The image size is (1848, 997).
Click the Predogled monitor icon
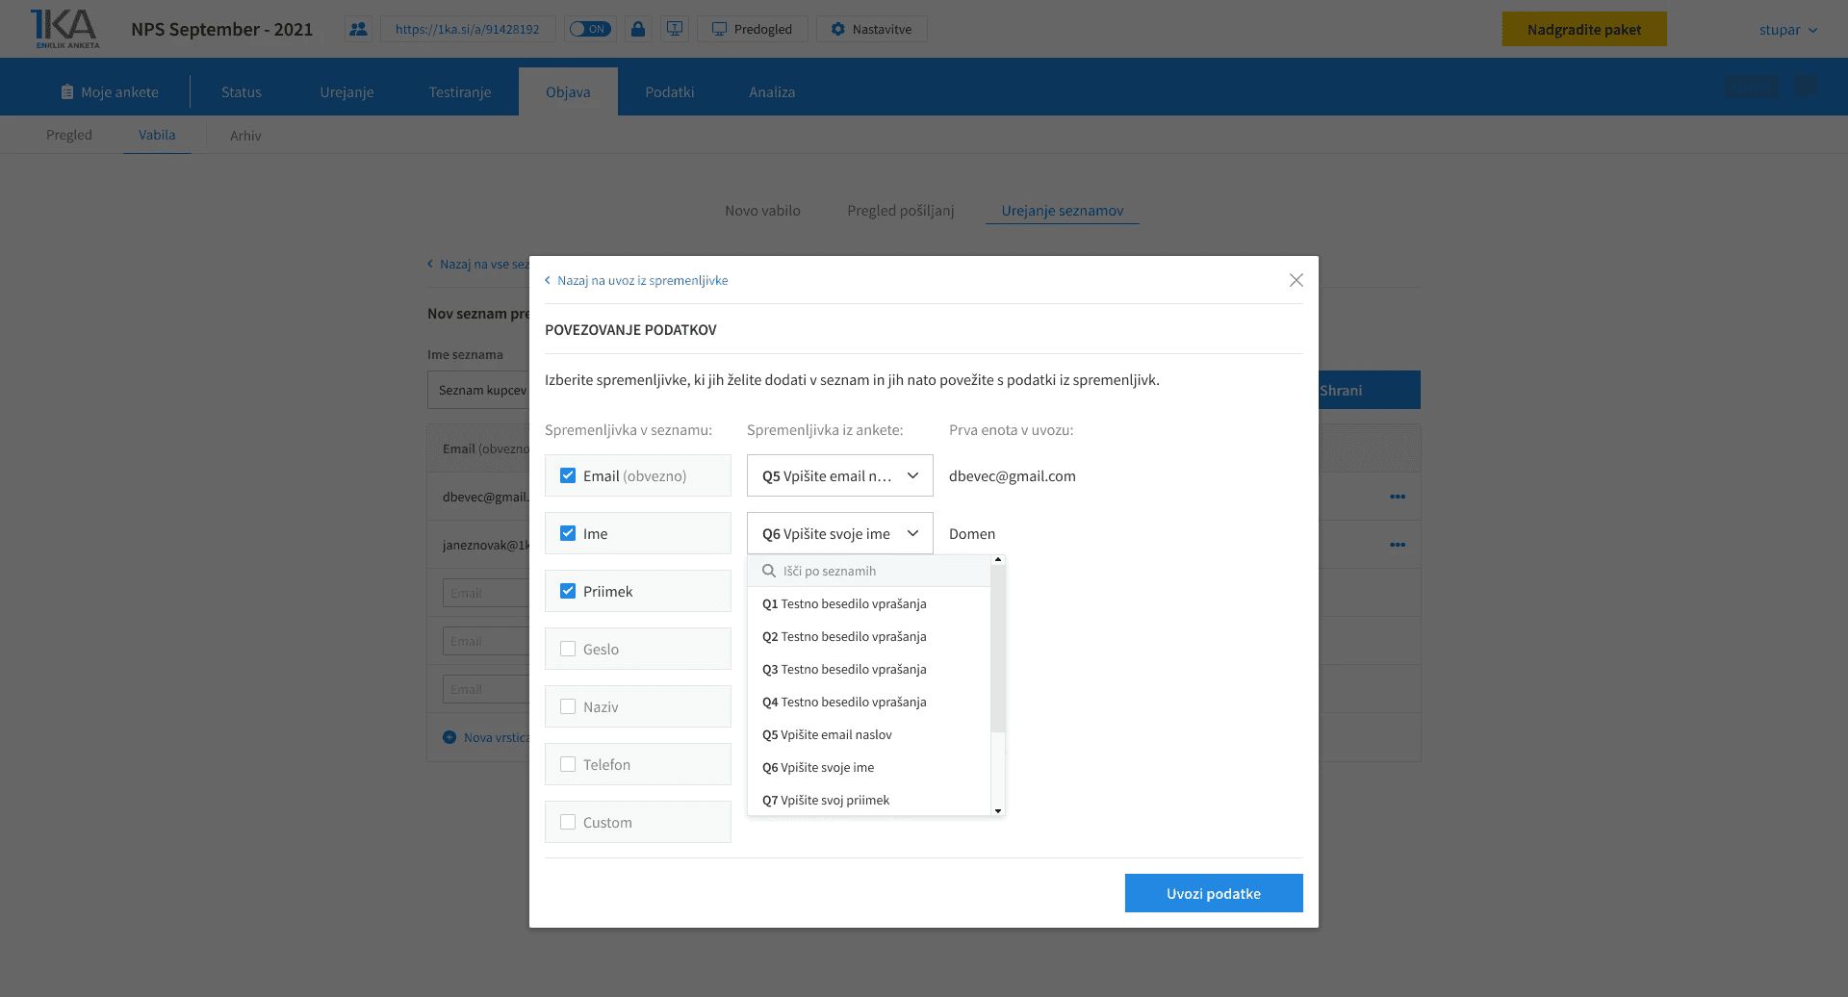[718, 29]
